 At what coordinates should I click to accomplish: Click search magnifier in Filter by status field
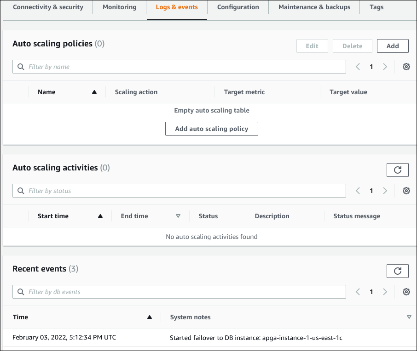[x=20, y=191]
